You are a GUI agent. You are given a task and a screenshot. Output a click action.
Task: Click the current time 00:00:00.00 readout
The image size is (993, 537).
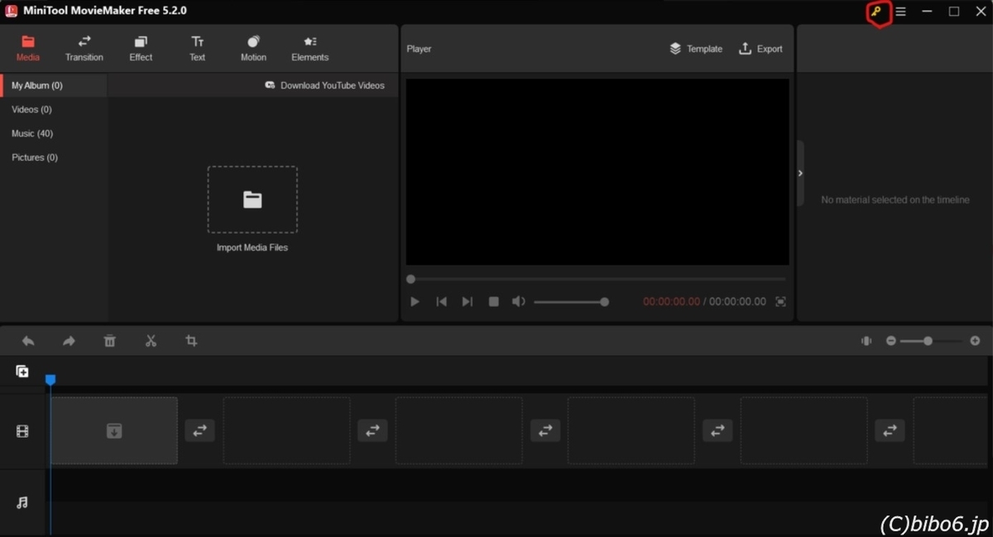(671, 302)
